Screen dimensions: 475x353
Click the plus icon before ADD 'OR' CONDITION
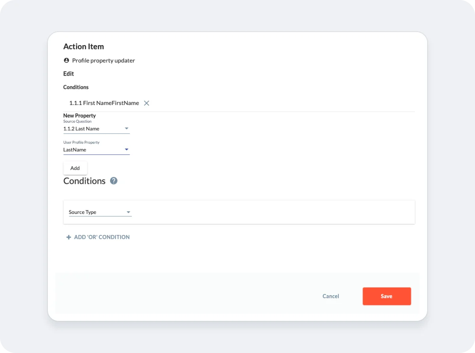[69, 237]
